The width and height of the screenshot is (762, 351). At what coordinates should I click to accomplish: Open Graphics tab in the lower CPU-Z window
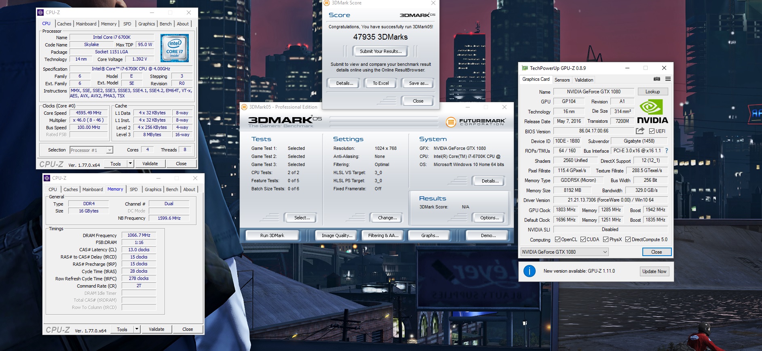tap(153, 189)
